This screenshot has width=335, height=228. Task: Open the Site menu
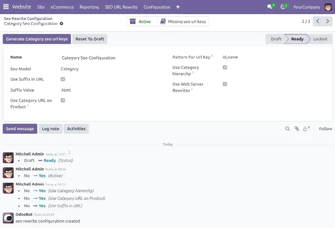tap(41, 7)
